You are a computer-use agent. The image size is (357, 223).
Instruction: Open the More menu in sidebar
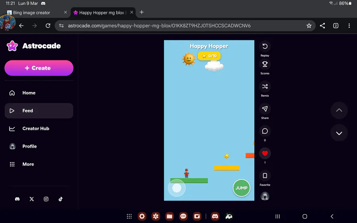[39, 164]
